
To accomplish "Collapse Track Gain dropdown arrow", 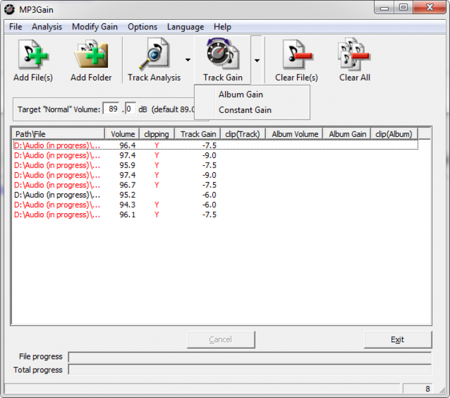I will [257, 60].
